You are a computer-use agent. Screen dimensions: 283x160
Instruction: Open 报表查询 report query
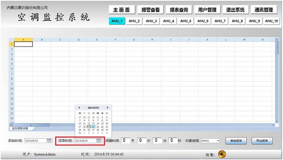[179, 10]
